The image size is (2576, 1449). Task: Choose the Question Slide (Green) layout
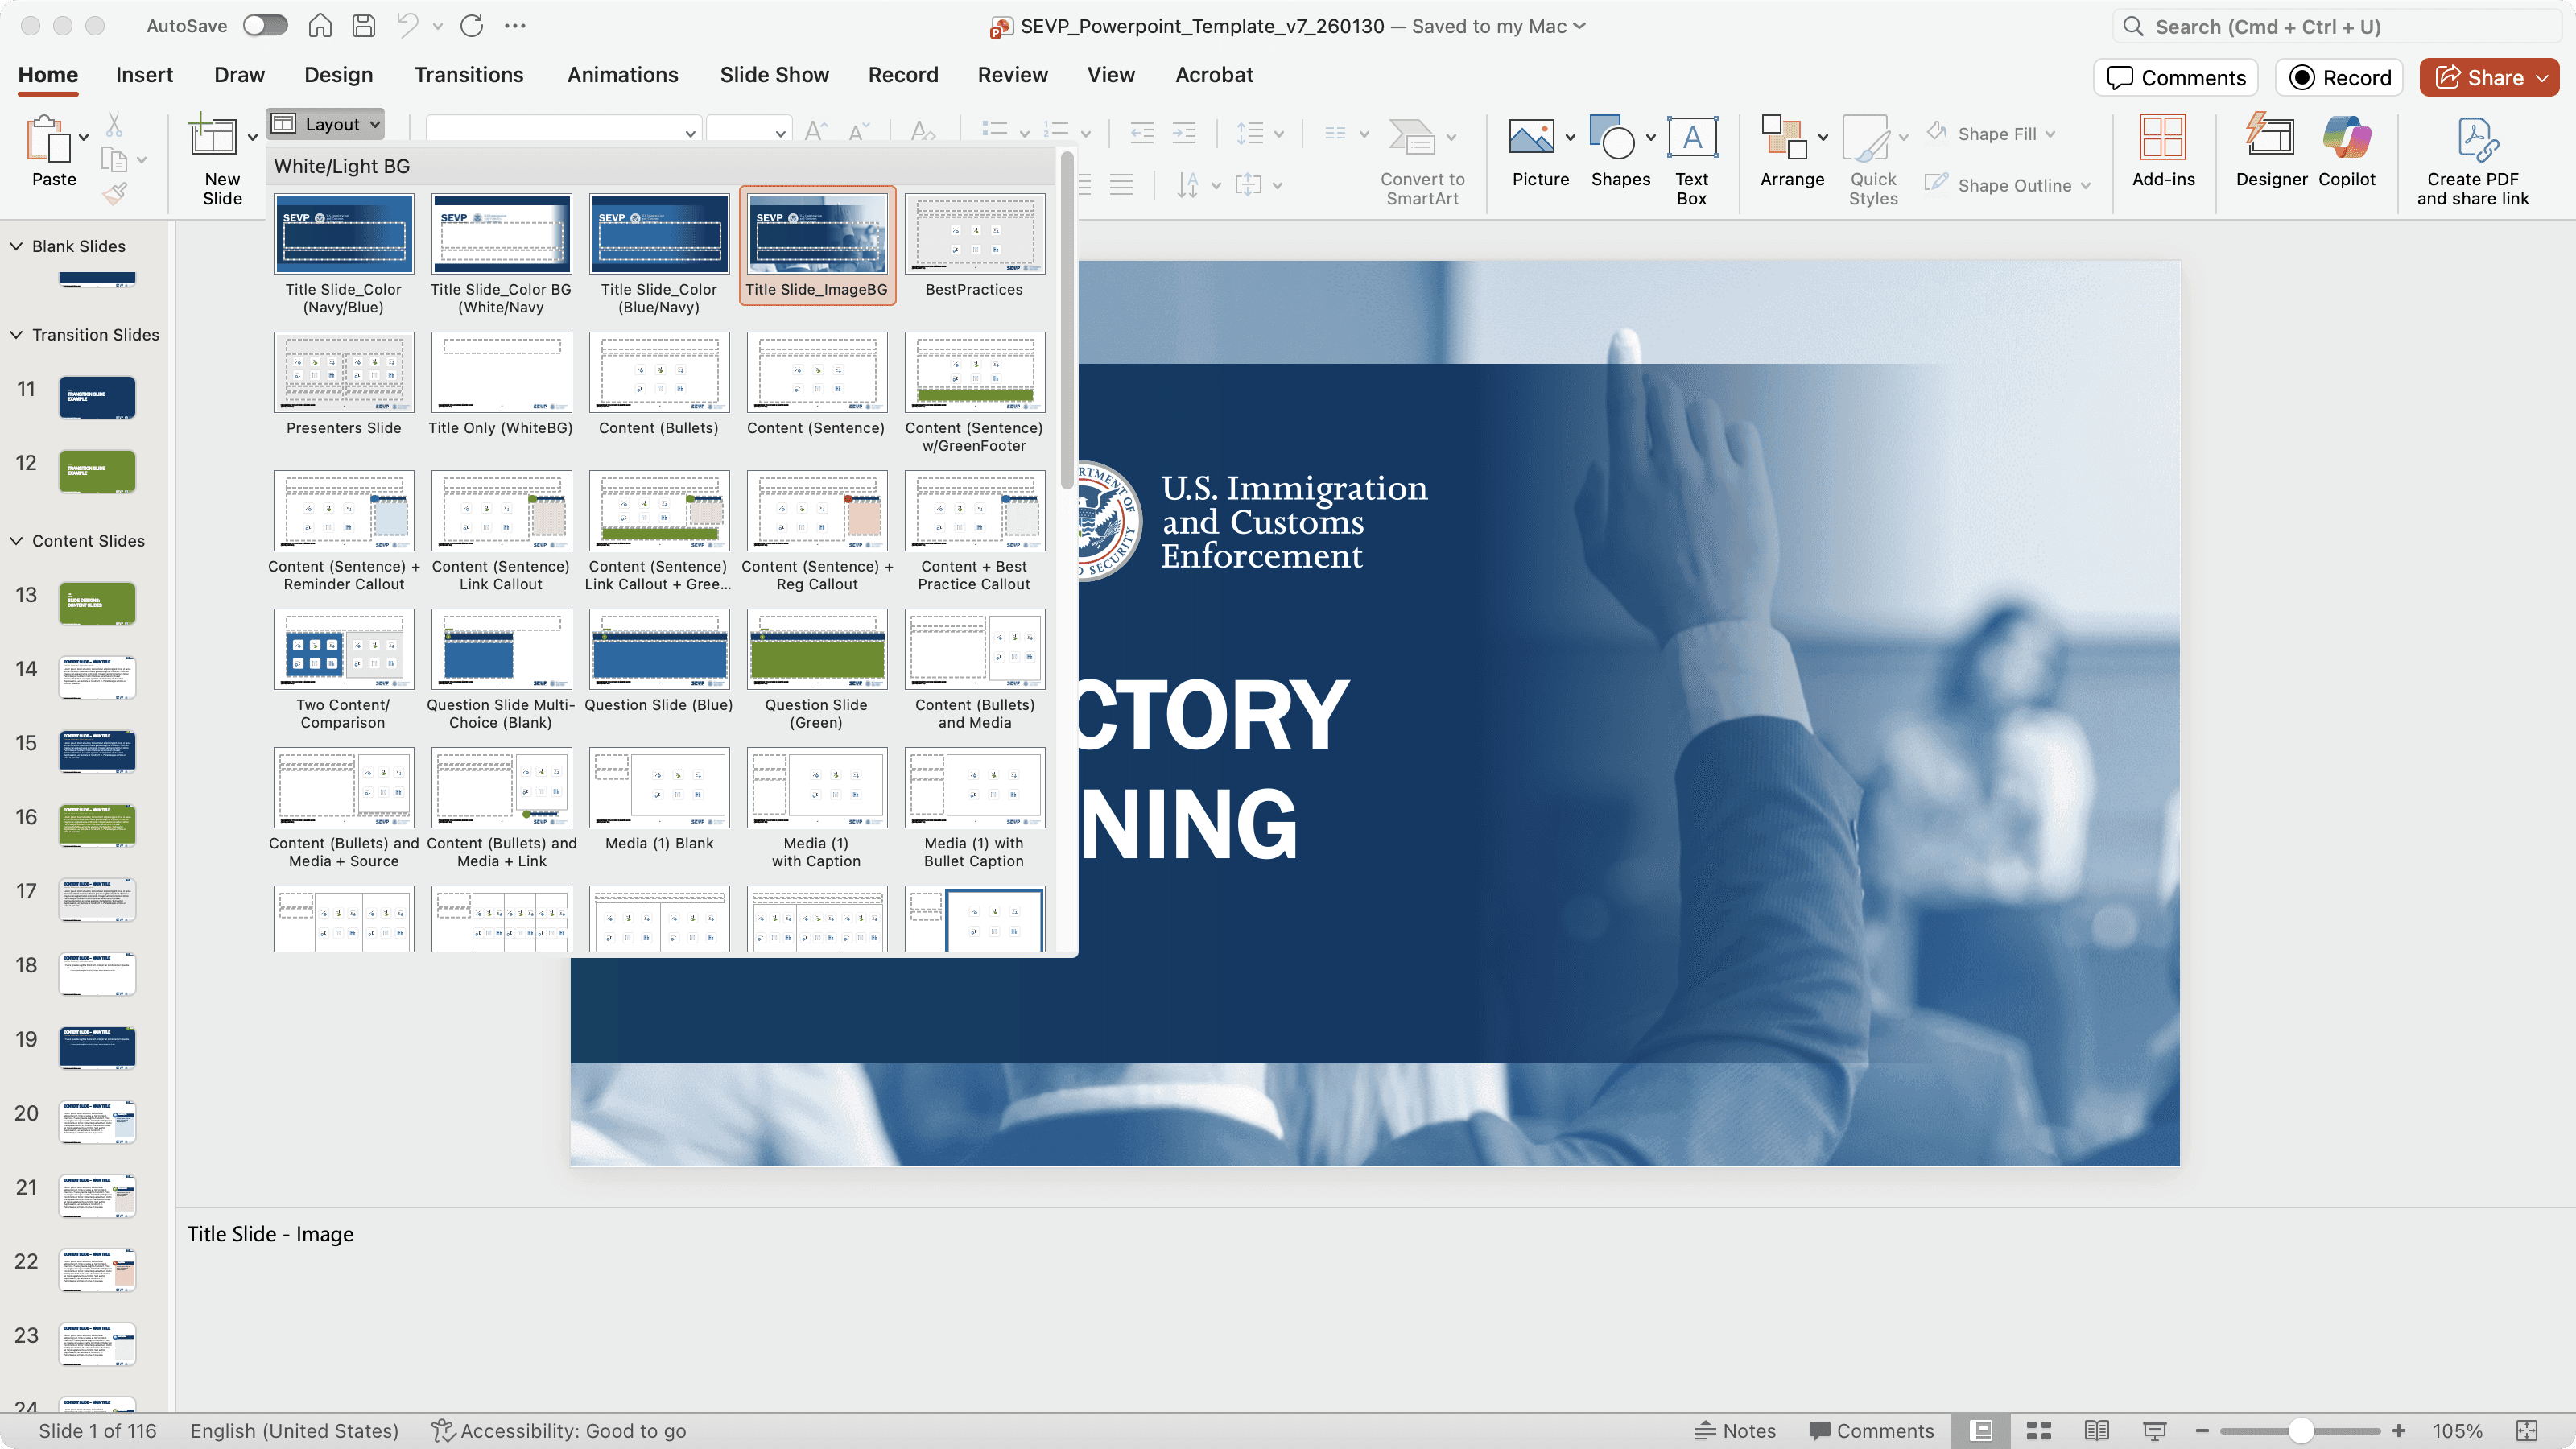816,650
